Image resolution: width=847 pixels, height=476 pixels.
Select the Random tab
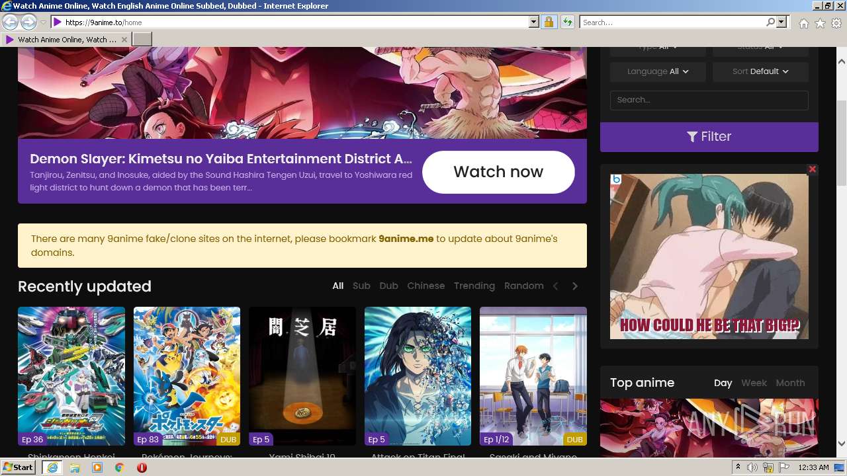pyautogui.click(x=524, y=286)
